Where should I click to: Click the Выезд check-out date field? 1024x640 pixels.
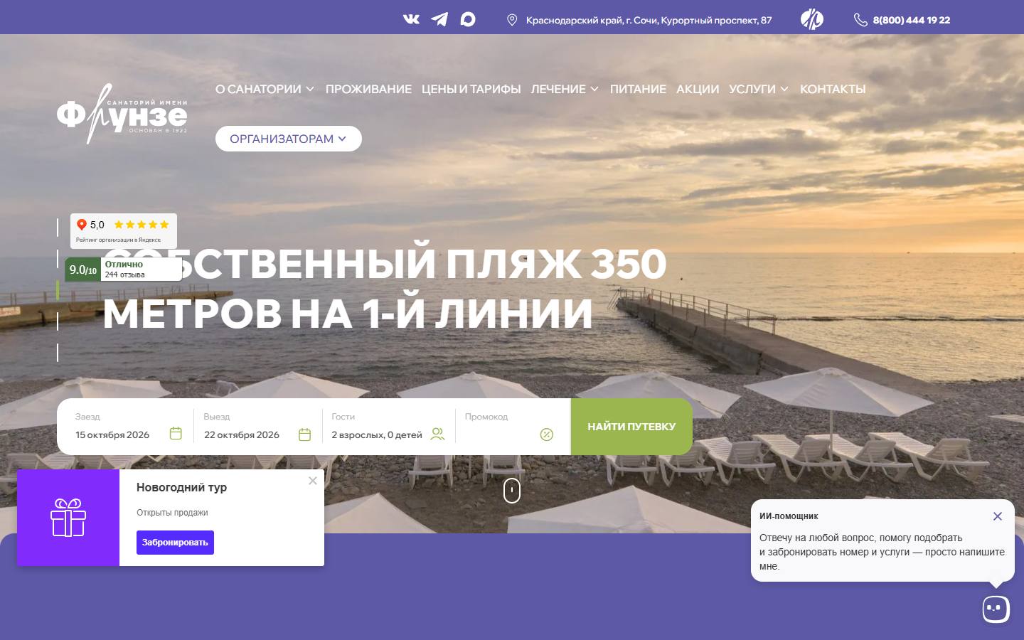257,427
